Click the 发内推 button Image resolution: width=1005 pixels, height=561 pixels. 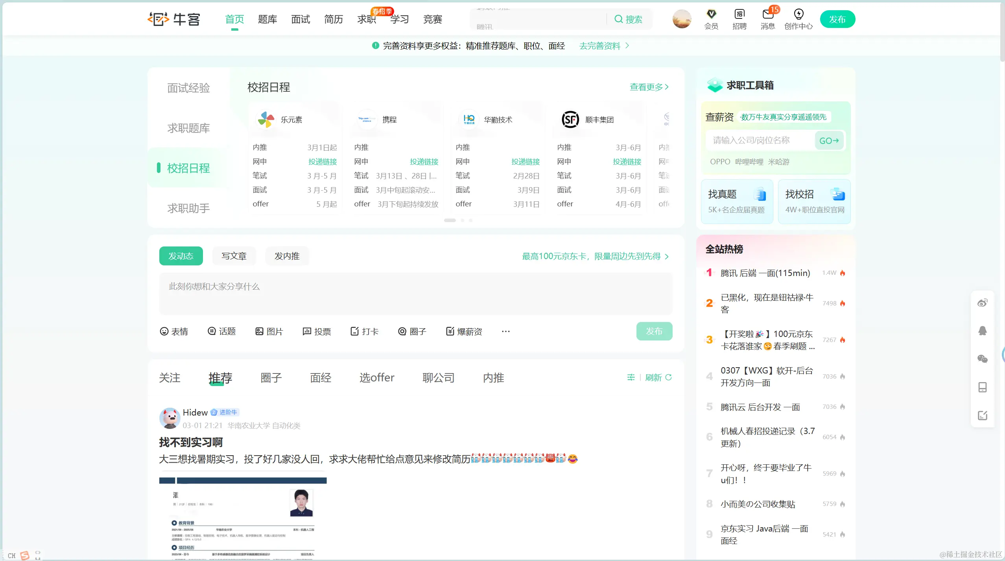[287, 256]
